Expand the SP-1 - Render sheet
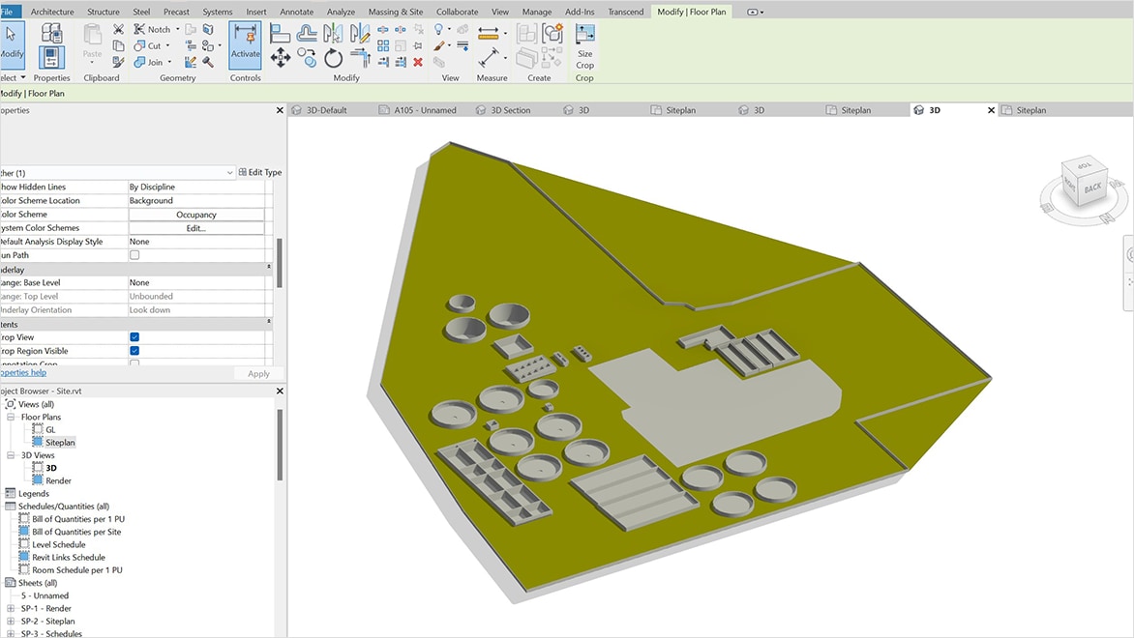1134x638 pixels. (x=11, y=608)
